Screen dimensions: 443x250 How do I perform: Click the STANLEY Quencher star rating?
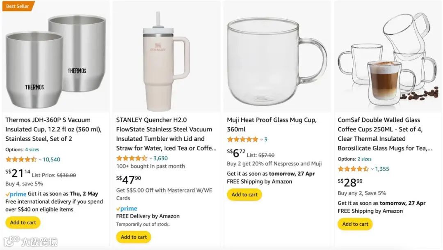[x=132, y=158]
